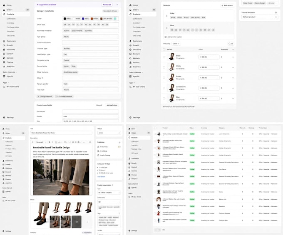The height and width of the screenshot is (235, 283).
Task: Tick select-all checkbox in variants table header
Action: (x=164, y=49)
